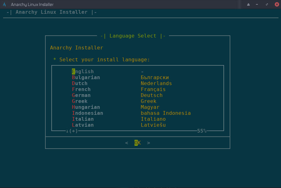Select English as the install language

pyautogui.click(x=83, y=71)
